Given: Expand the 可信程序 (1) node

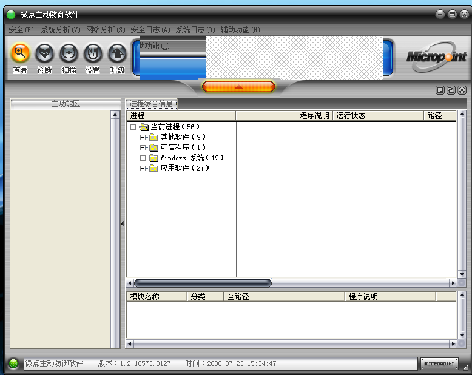Looking at the screenshot, I should click(x=143, y=147).
